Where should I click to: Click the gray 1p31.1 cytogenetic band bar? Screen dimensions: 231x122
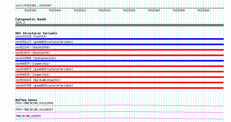coord(119,25)
